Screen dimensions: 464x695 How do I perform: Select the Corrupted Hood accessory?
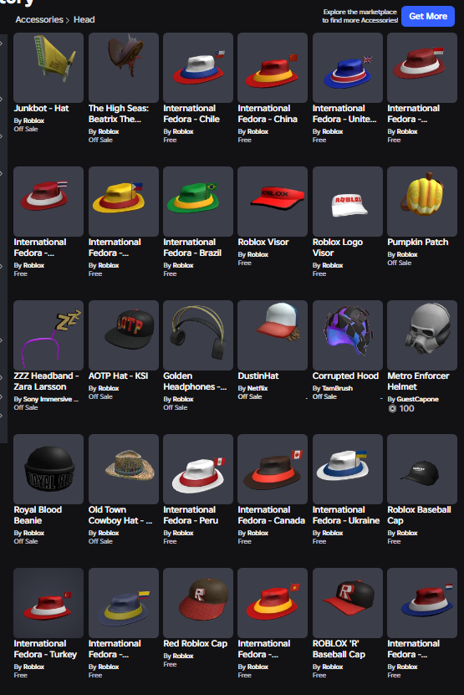[x=348, y=335]
